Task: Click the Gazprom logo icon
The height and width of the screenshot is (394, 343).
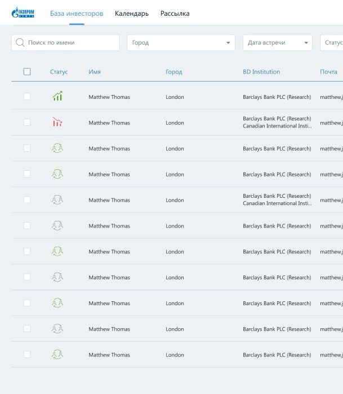Action: pos(23,12)
